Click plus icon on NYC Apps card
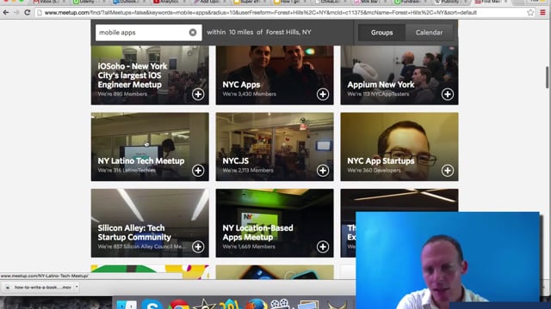This screenshot has width=551, height=309. 323,94
